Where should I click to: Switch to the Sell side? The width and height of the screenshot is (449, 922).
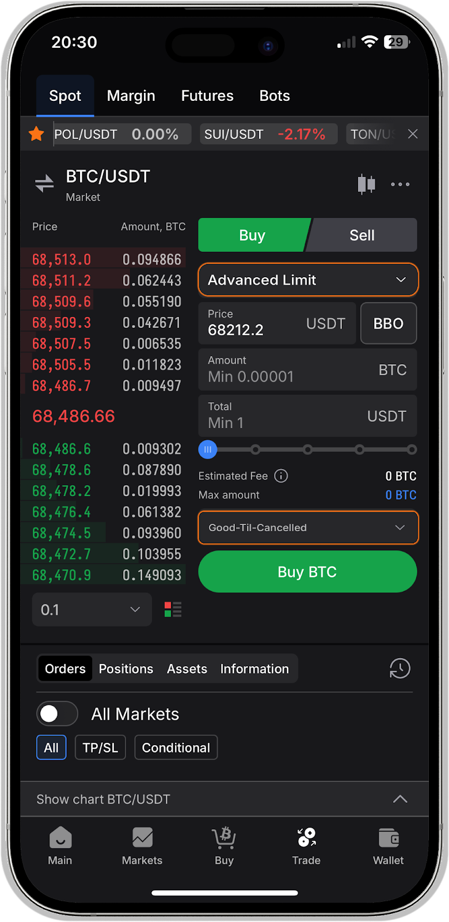click(x=362, y=235)
